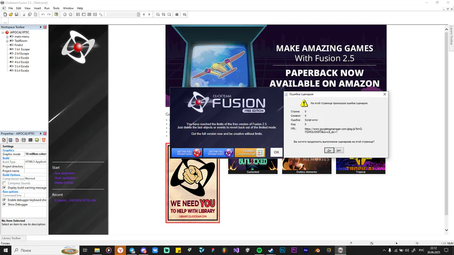Toggle Compress Sounds checkbox

[x=4, y=183]
